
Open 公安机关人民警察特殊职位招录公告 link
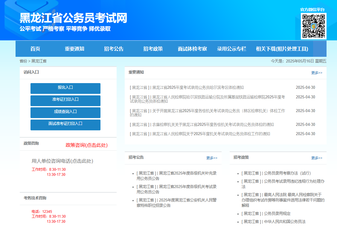(177, 203)
